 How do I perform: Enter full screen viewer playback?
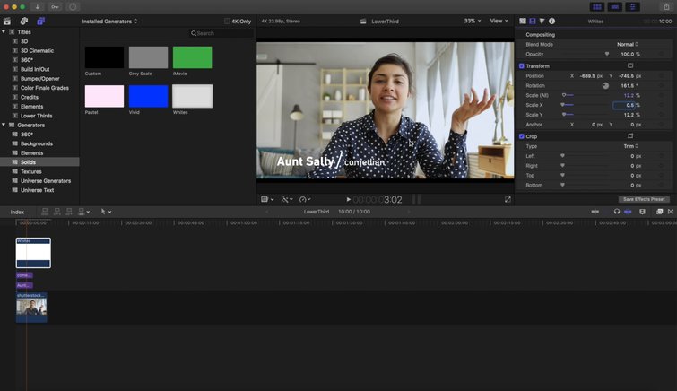pos(508,199)
